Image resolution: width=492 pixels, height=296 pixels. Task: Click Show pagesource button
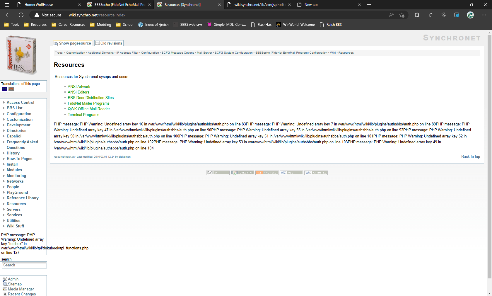pyautogui.click(x=72, y=43)
